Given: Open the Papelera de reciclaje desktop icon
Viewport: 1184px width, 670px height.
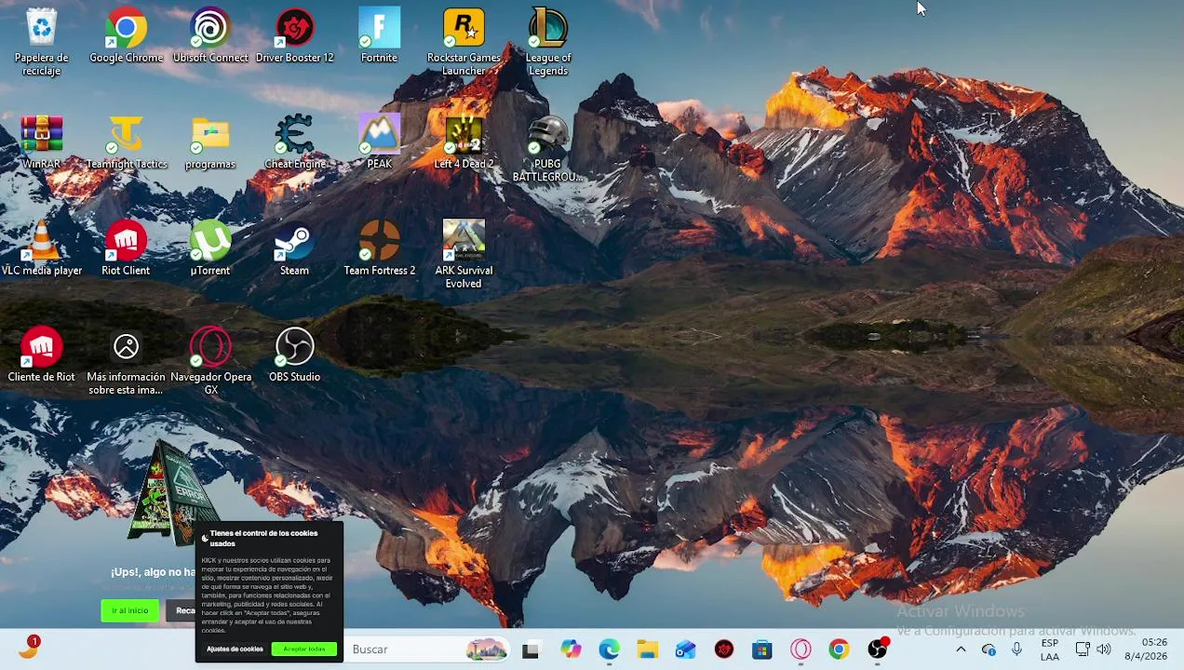Looking at the screenshot, I should pos(41,42).
